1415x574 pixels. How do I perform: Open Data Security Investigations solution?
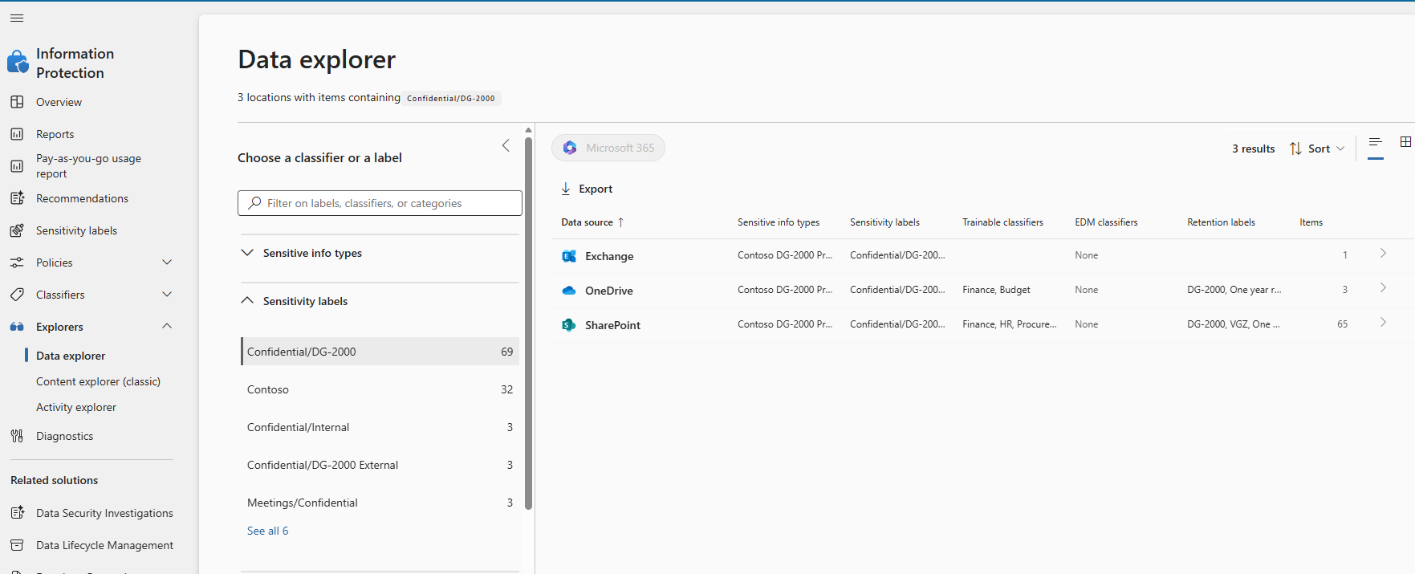tap(104, 513)
